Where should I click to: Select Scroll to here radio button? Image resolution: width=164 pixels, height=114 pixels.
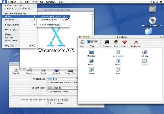click(48, 103)
